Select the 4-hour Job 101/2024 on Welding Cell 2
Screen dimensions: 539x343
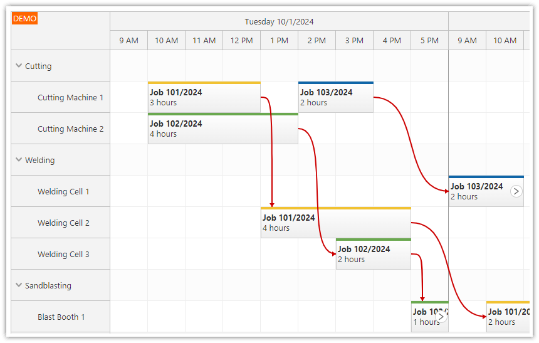(335, 223)
